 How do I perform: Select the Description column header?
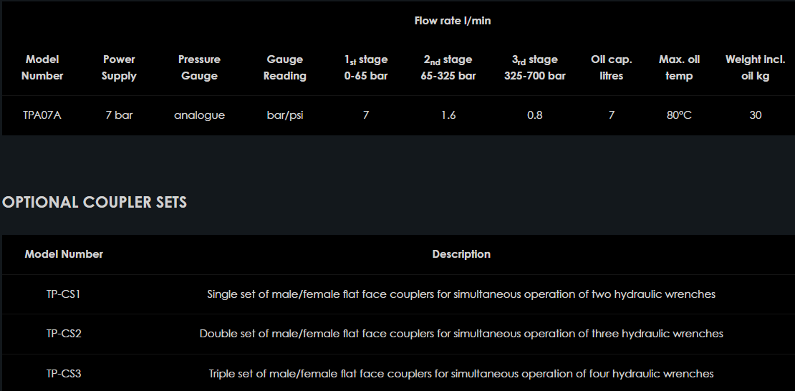(461, 254)
